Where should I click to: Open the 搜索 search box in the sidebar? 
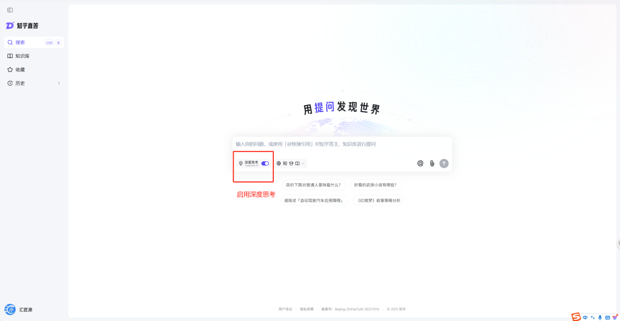(x=34, y=42)
